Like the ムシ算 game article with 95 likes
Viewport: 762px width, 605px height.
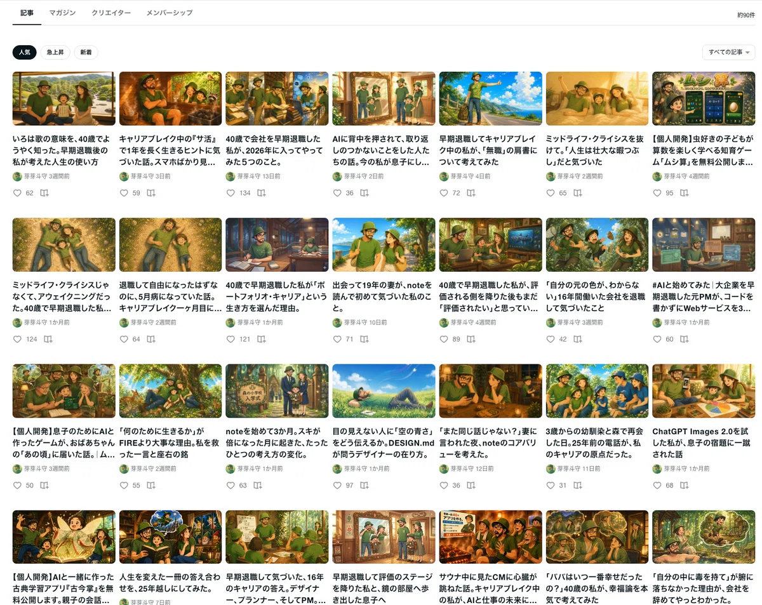[x=657, y=193]
